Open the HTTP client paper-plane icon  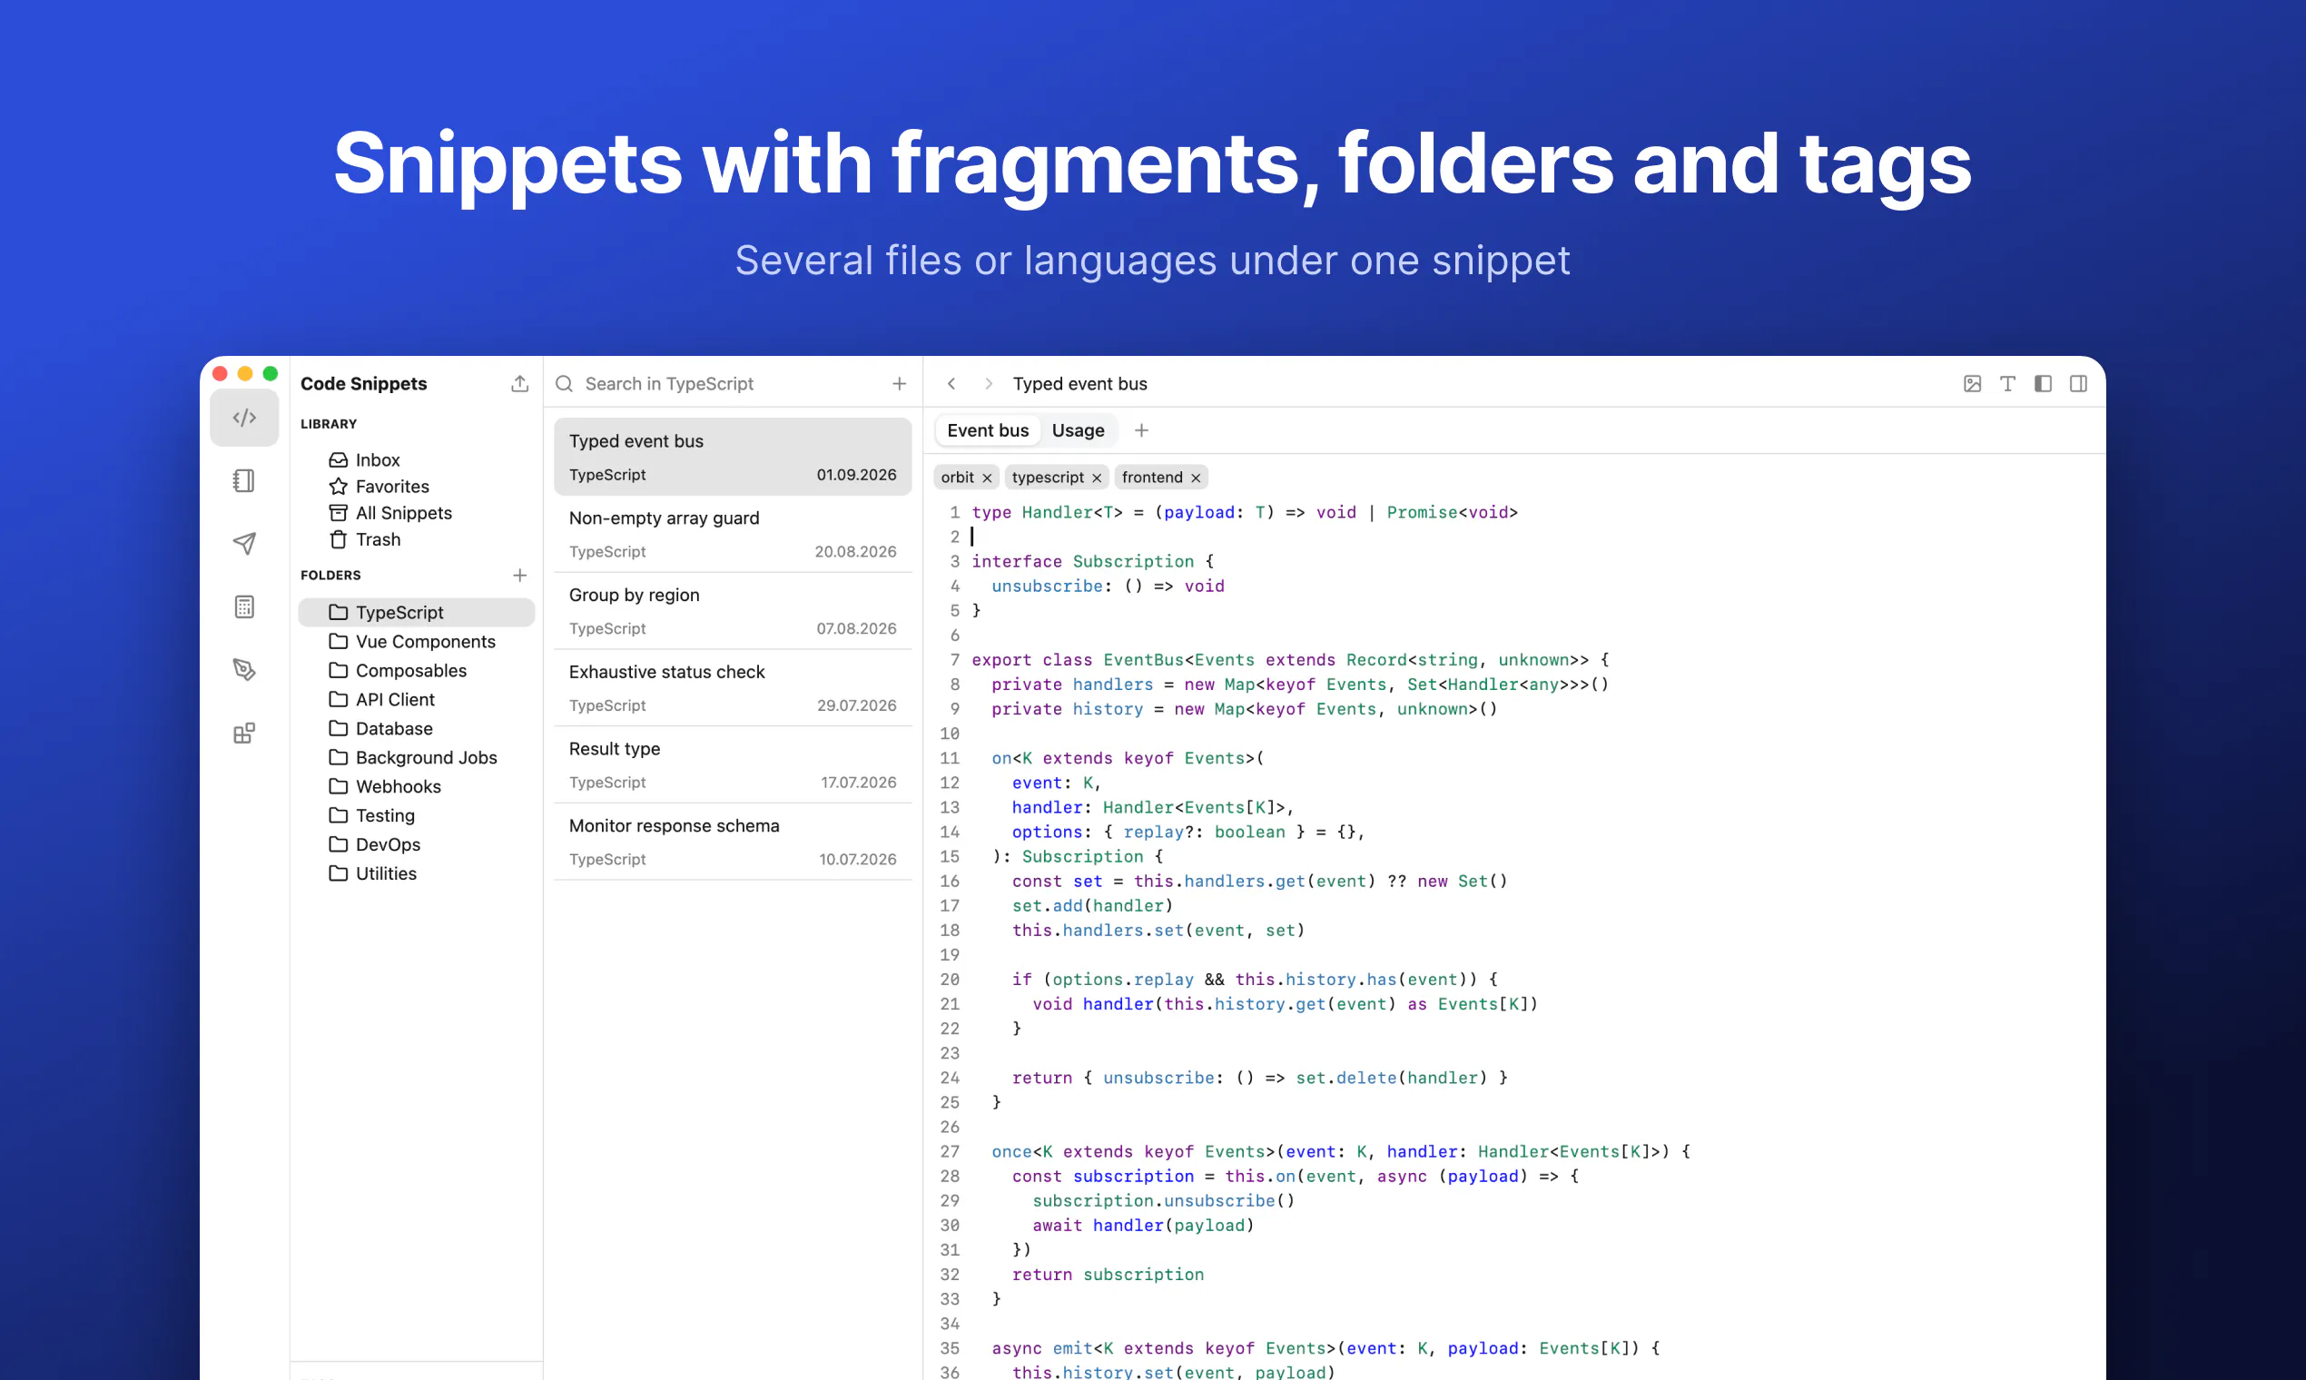click(x=244, y=543)
